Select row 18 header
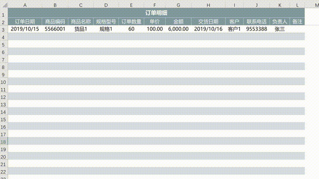The image size is (319, 179). point(3,142)
